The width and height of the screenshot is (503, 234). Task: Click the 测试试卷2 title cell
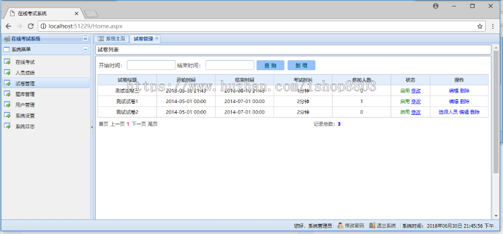coord(127,112)
